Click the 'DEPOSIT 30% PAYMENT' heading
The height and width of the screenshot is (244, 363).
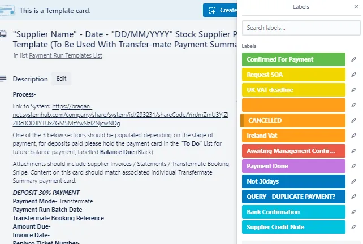(x=46, y=193)
